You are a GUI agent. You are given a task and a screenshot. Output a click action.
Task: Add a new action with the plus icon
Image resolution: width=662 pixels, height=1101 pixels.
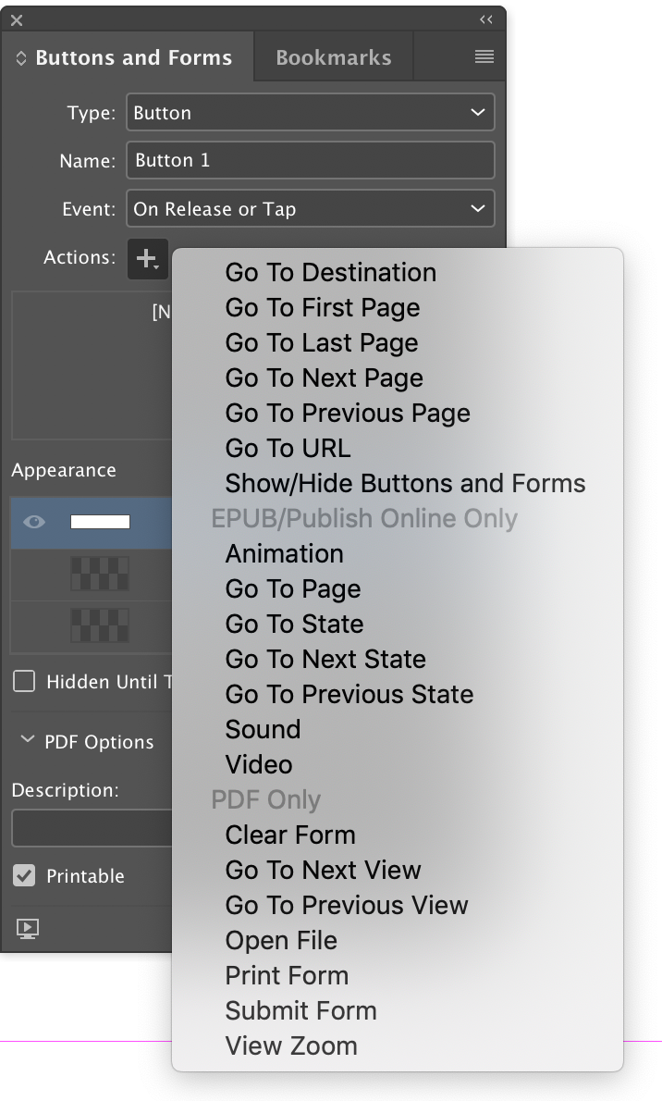click(147, 259)
